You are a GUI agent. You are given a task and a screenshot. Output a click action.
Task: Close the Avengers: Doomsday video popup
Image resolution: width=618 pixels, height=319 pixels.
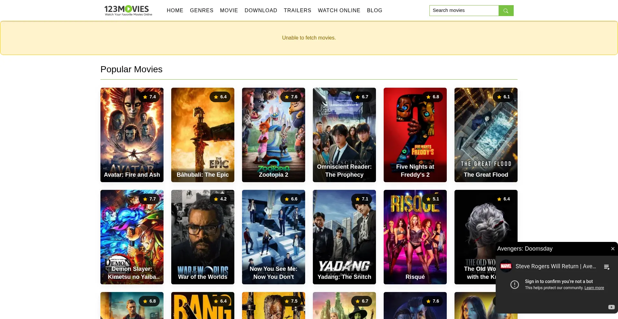(613, 249)
